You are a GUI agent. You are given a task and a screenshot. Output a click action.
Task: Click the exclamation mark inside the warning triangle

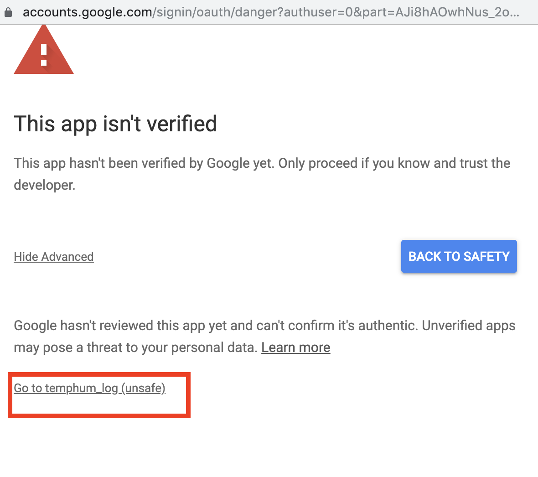tap(44, 55)
